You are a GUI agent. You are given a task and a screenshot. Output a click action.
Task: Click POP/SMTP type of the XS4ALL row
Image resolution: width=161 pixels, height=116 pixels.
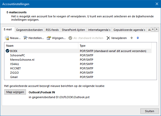(x=86, y=64)
